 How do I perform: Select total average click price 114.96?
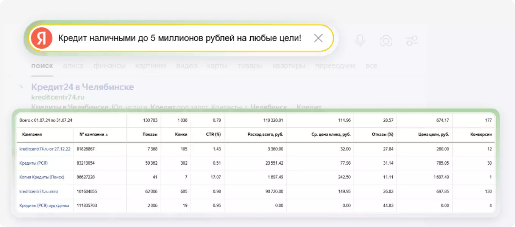coord(344,120)
